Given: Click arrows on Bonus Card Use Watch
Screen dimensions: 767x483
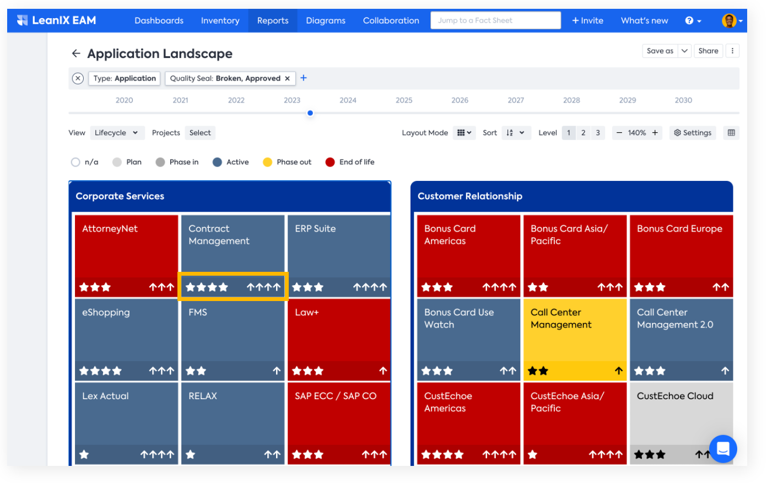Looking at the screenshot, I should click(508, 371).
